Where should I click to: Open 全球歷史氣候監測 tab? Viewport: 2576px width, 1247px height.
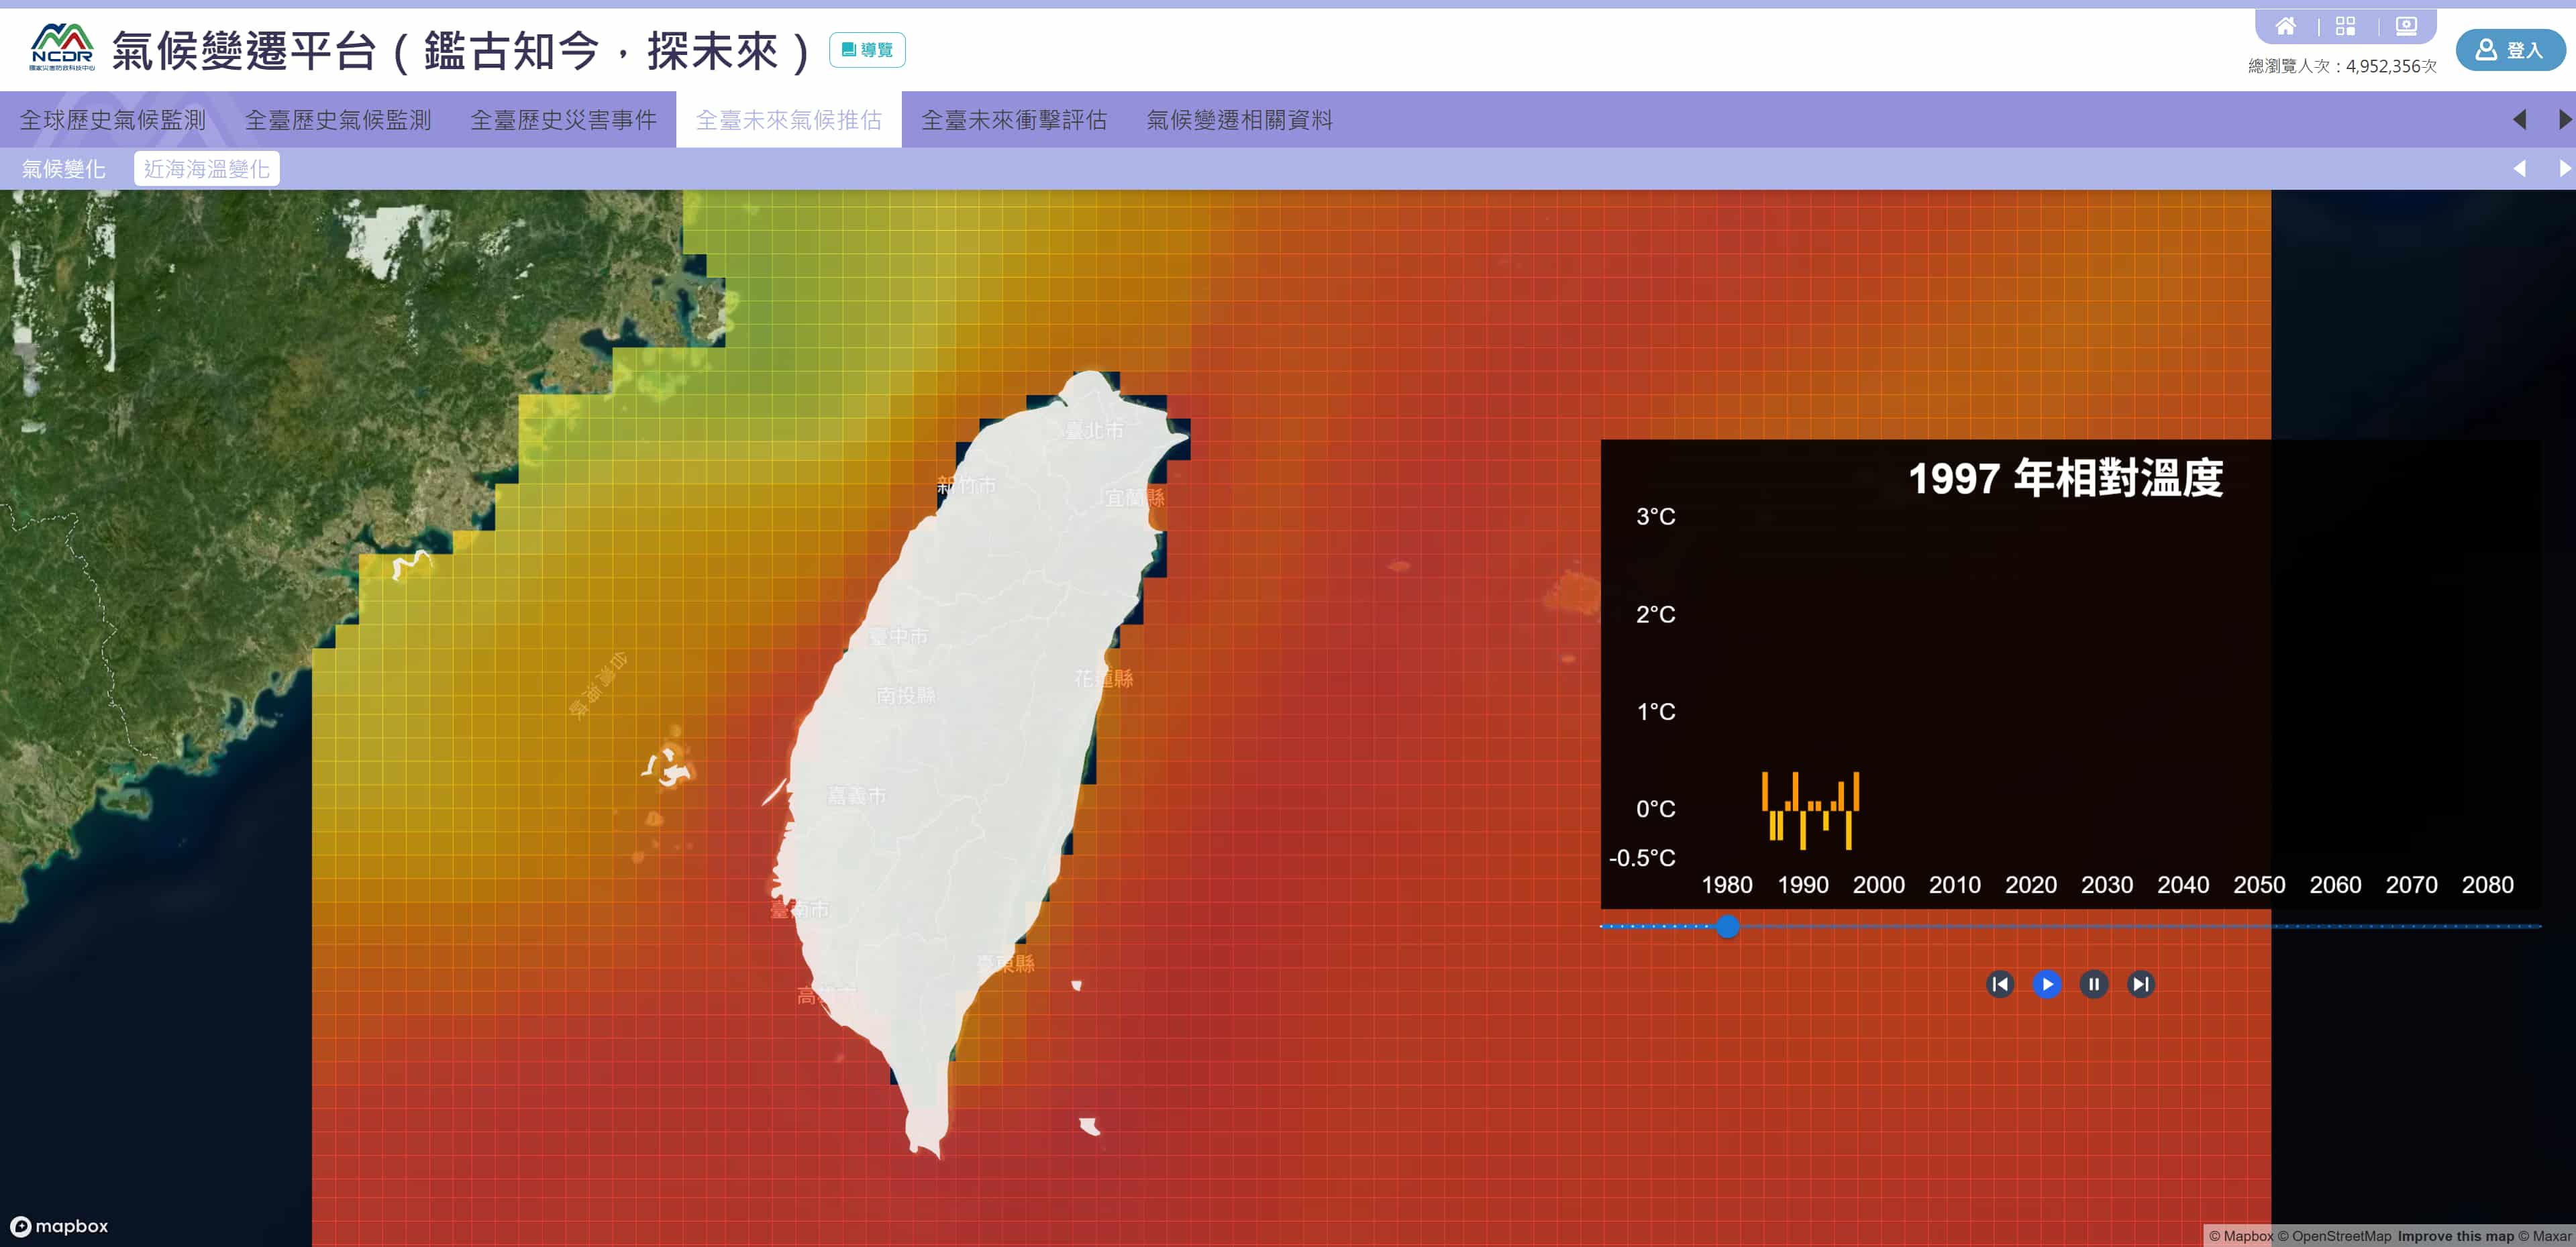(x=113, y=120)
